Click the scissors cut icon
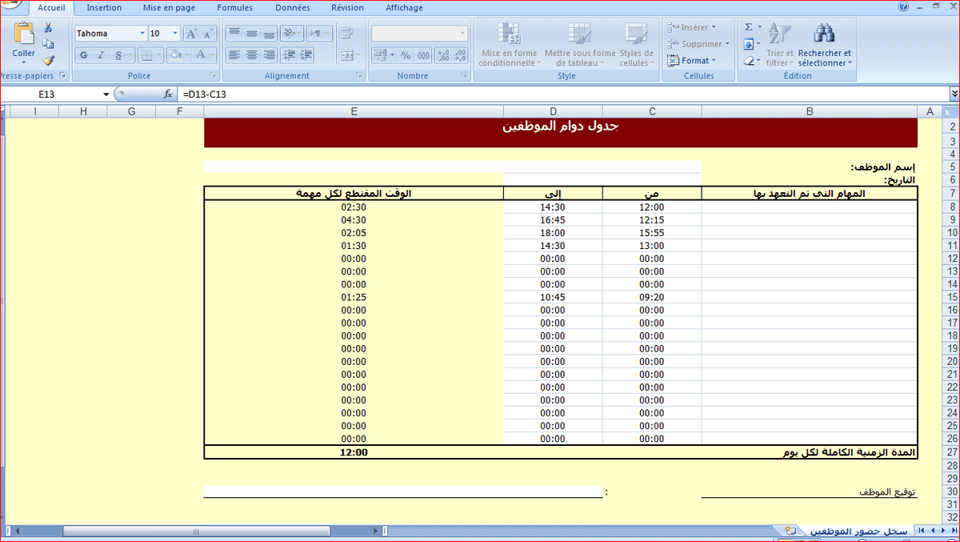Image resolution: width=960 pixels, height=542 pixels. coord(48,28)
